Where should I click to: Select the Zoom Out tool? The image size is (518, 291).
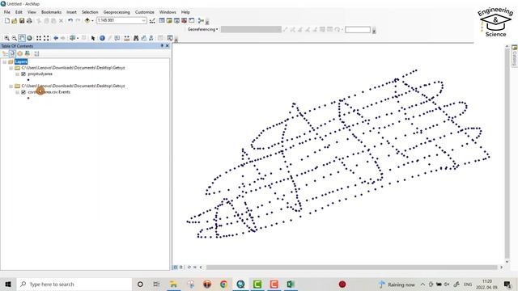click(15, 38)
